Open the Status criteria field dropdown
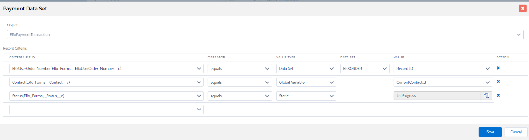529x140 pixels. (106, 96)
